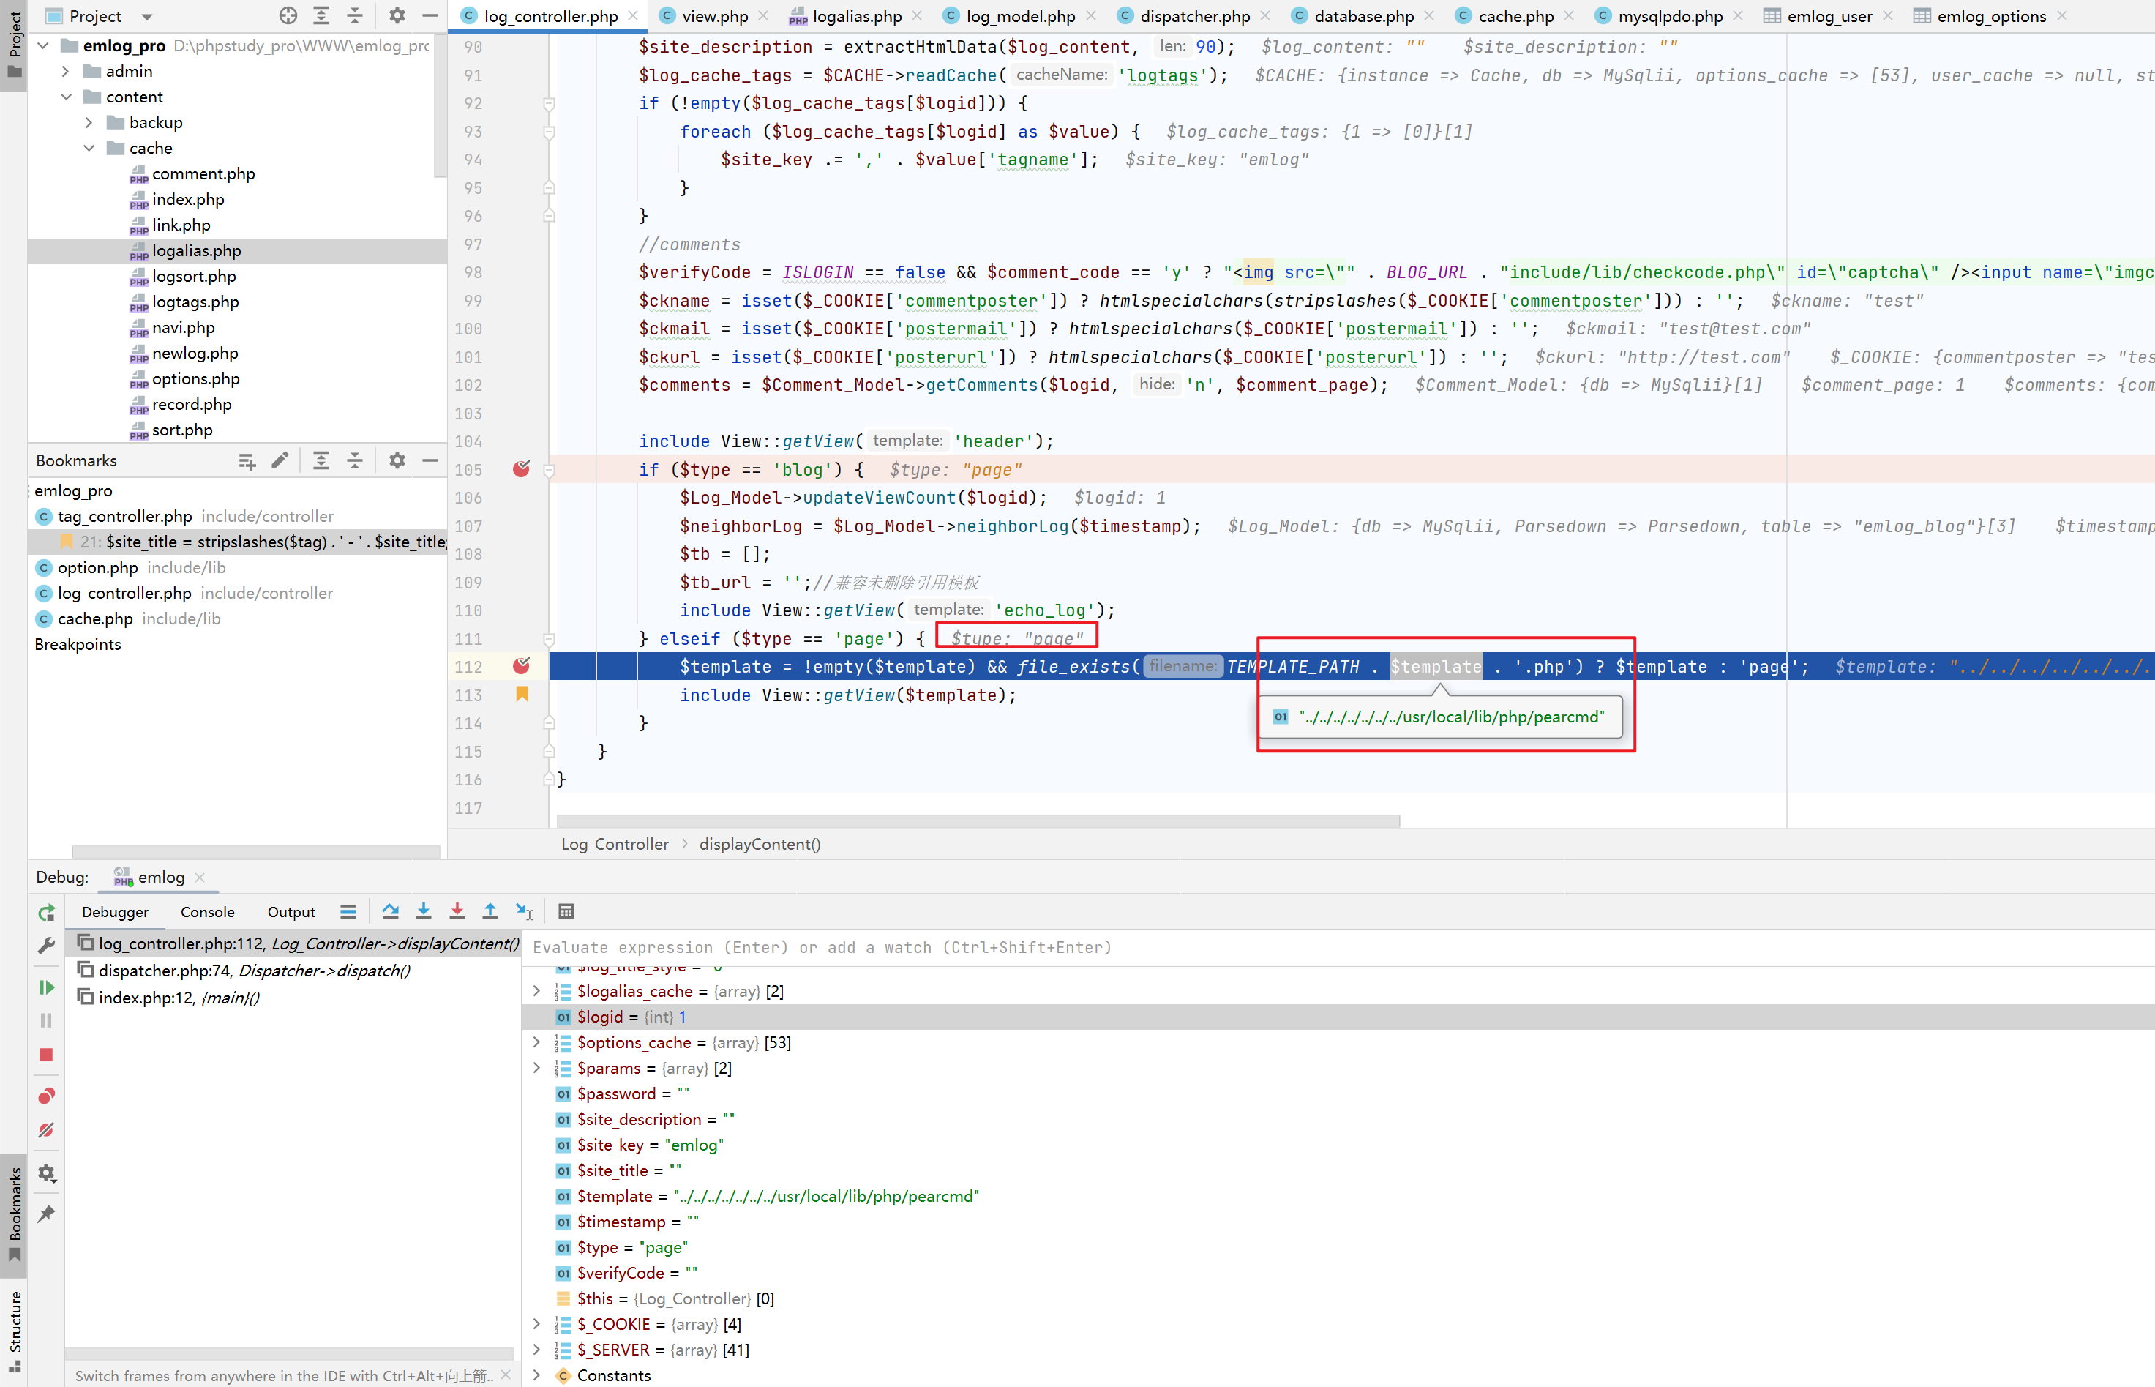Expand the admin folder

[66, 71]
